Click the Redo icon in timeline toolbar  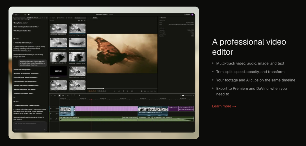(55, 95)
